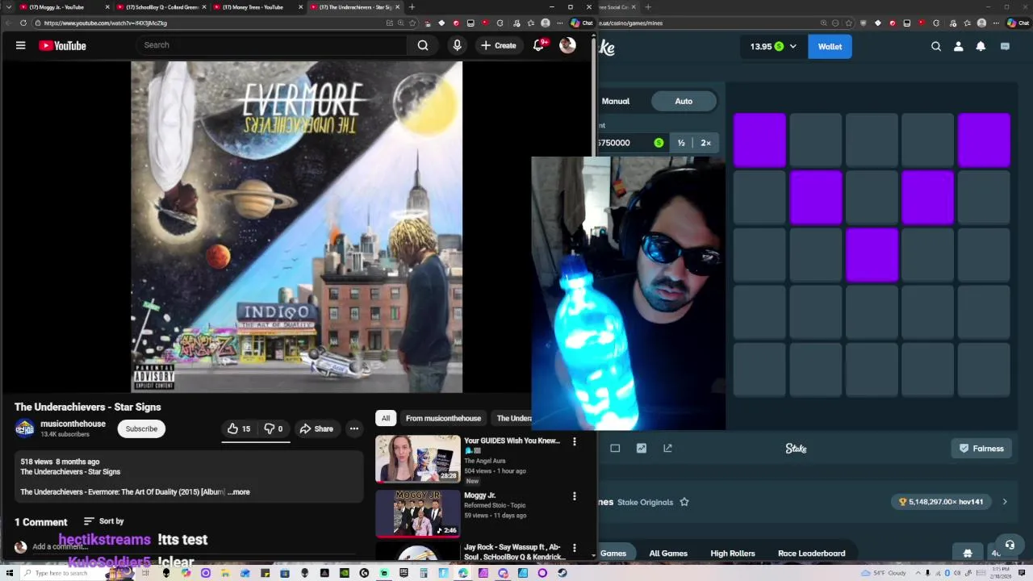Screen dimensions: 1033x581
Task: Click the center purple tile in third row
Action: click(x=872, y=255)
